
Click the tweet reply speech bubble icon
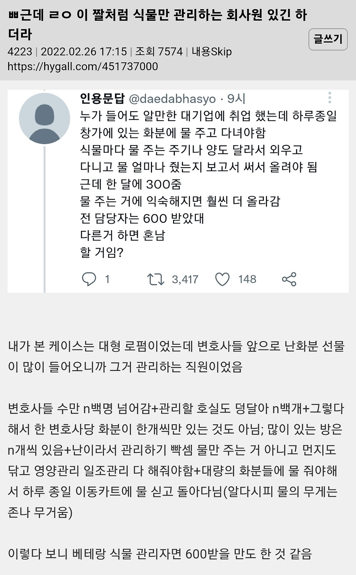89,279
